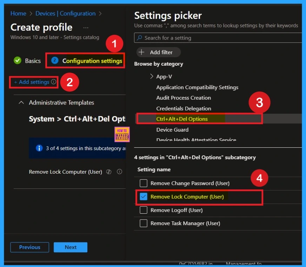Select Device Guard category
Image resolution: width=306 pixels, height=267 pixels.
pos(172,129)
